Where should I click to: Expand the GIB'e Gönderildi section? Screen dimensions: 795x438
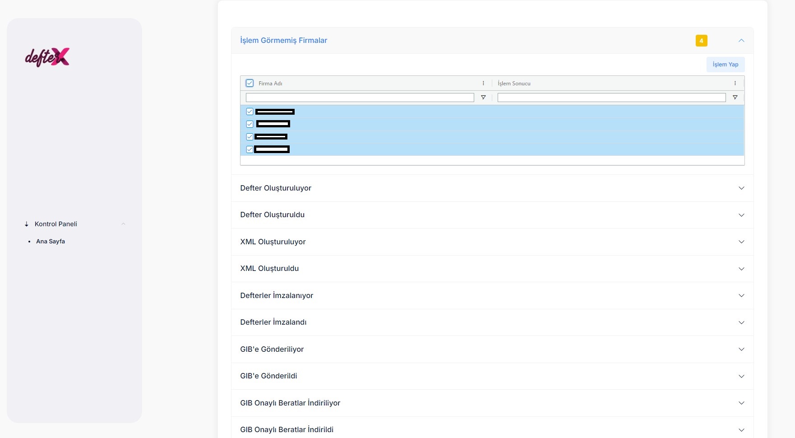click(741, 376)
